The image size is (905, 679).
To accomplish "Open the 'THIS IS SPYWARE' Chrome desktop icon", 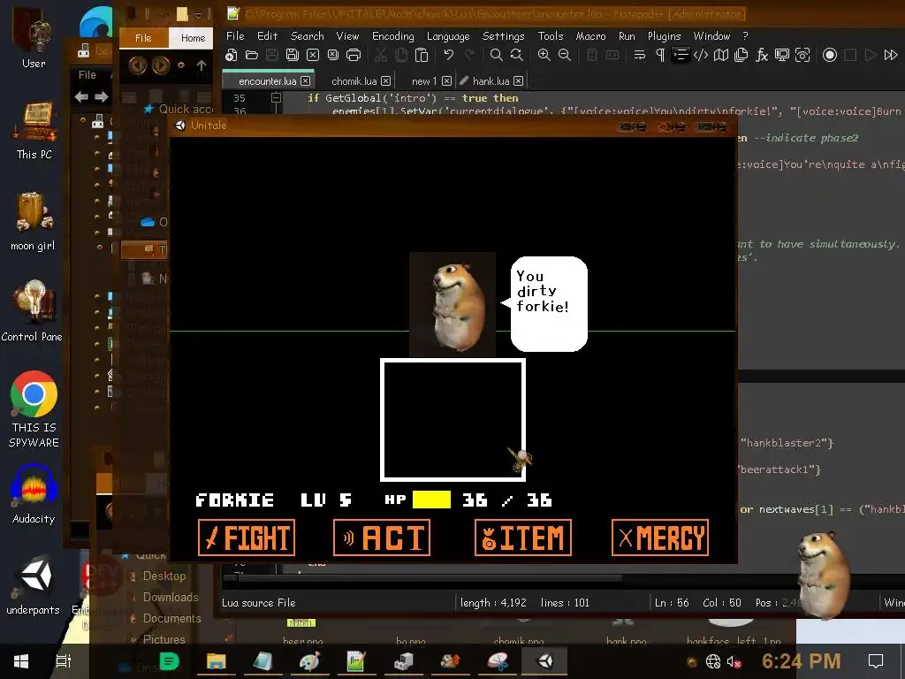I will [x=34, y=408].
